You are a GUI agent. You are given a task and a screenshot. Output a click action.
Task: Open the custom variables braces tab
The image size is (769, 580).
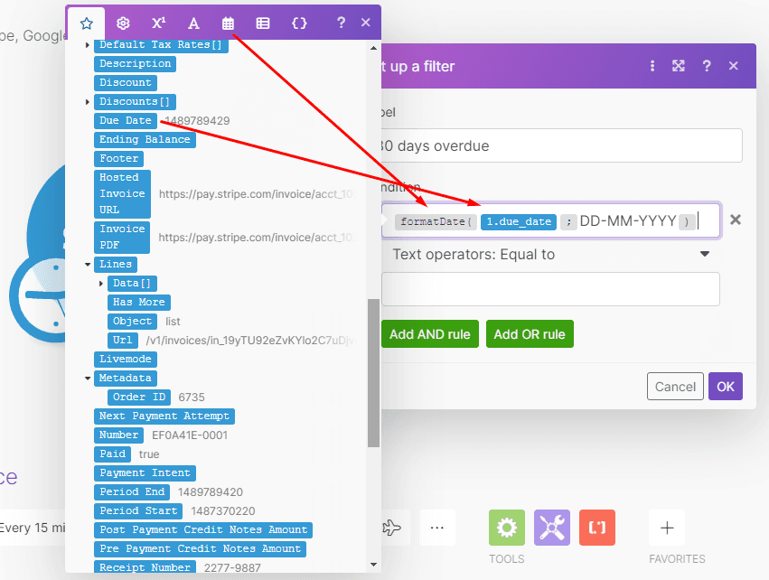[299, 23]
